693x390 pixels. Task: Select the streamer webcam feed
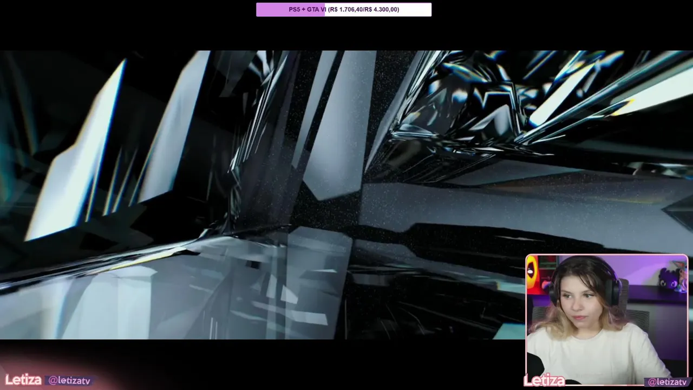point(607,320)
